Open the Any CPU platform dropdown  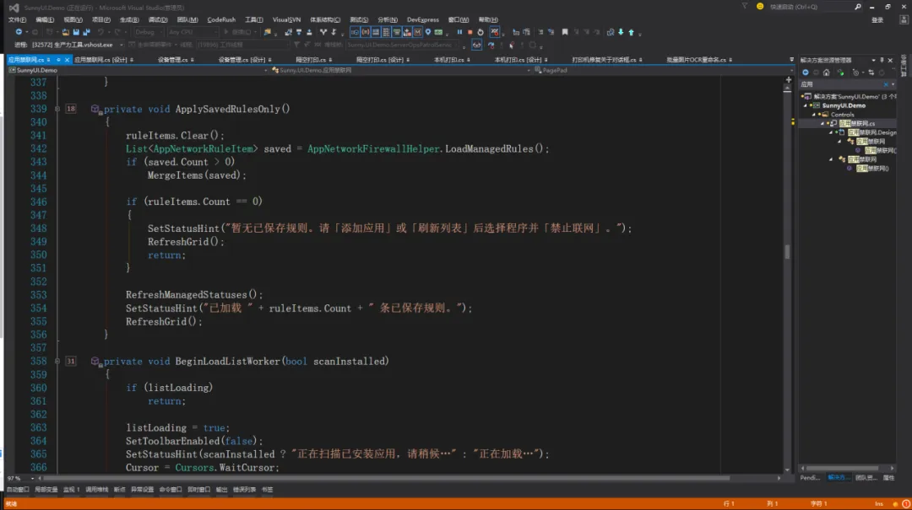pos(192,32)
